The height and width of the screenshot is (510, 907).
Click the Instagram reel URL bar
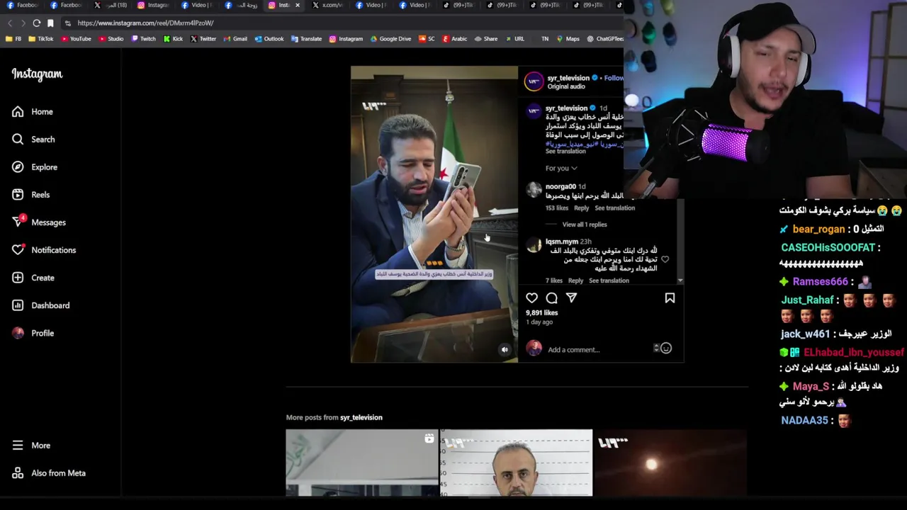pyautogui.click(x=340, y=23)
